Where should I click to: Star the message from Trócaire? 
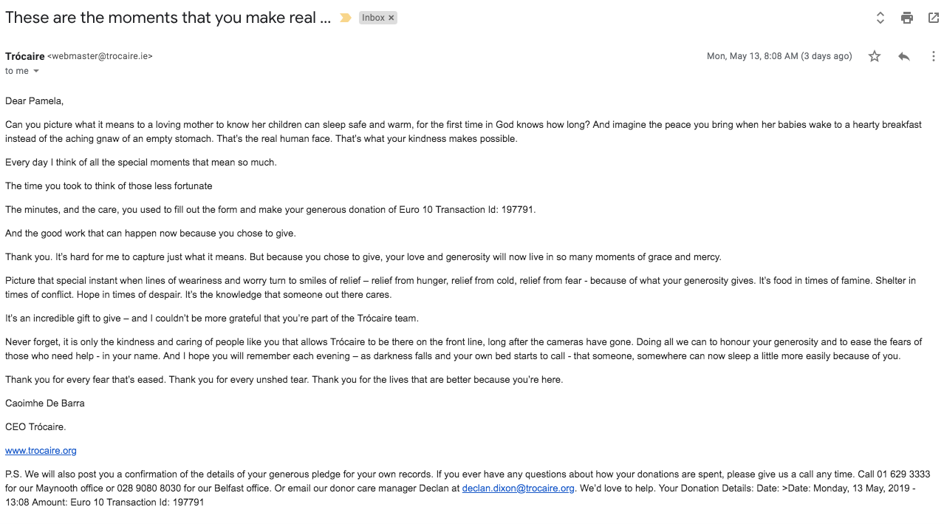pyautogui.click(x=875, y=56)
